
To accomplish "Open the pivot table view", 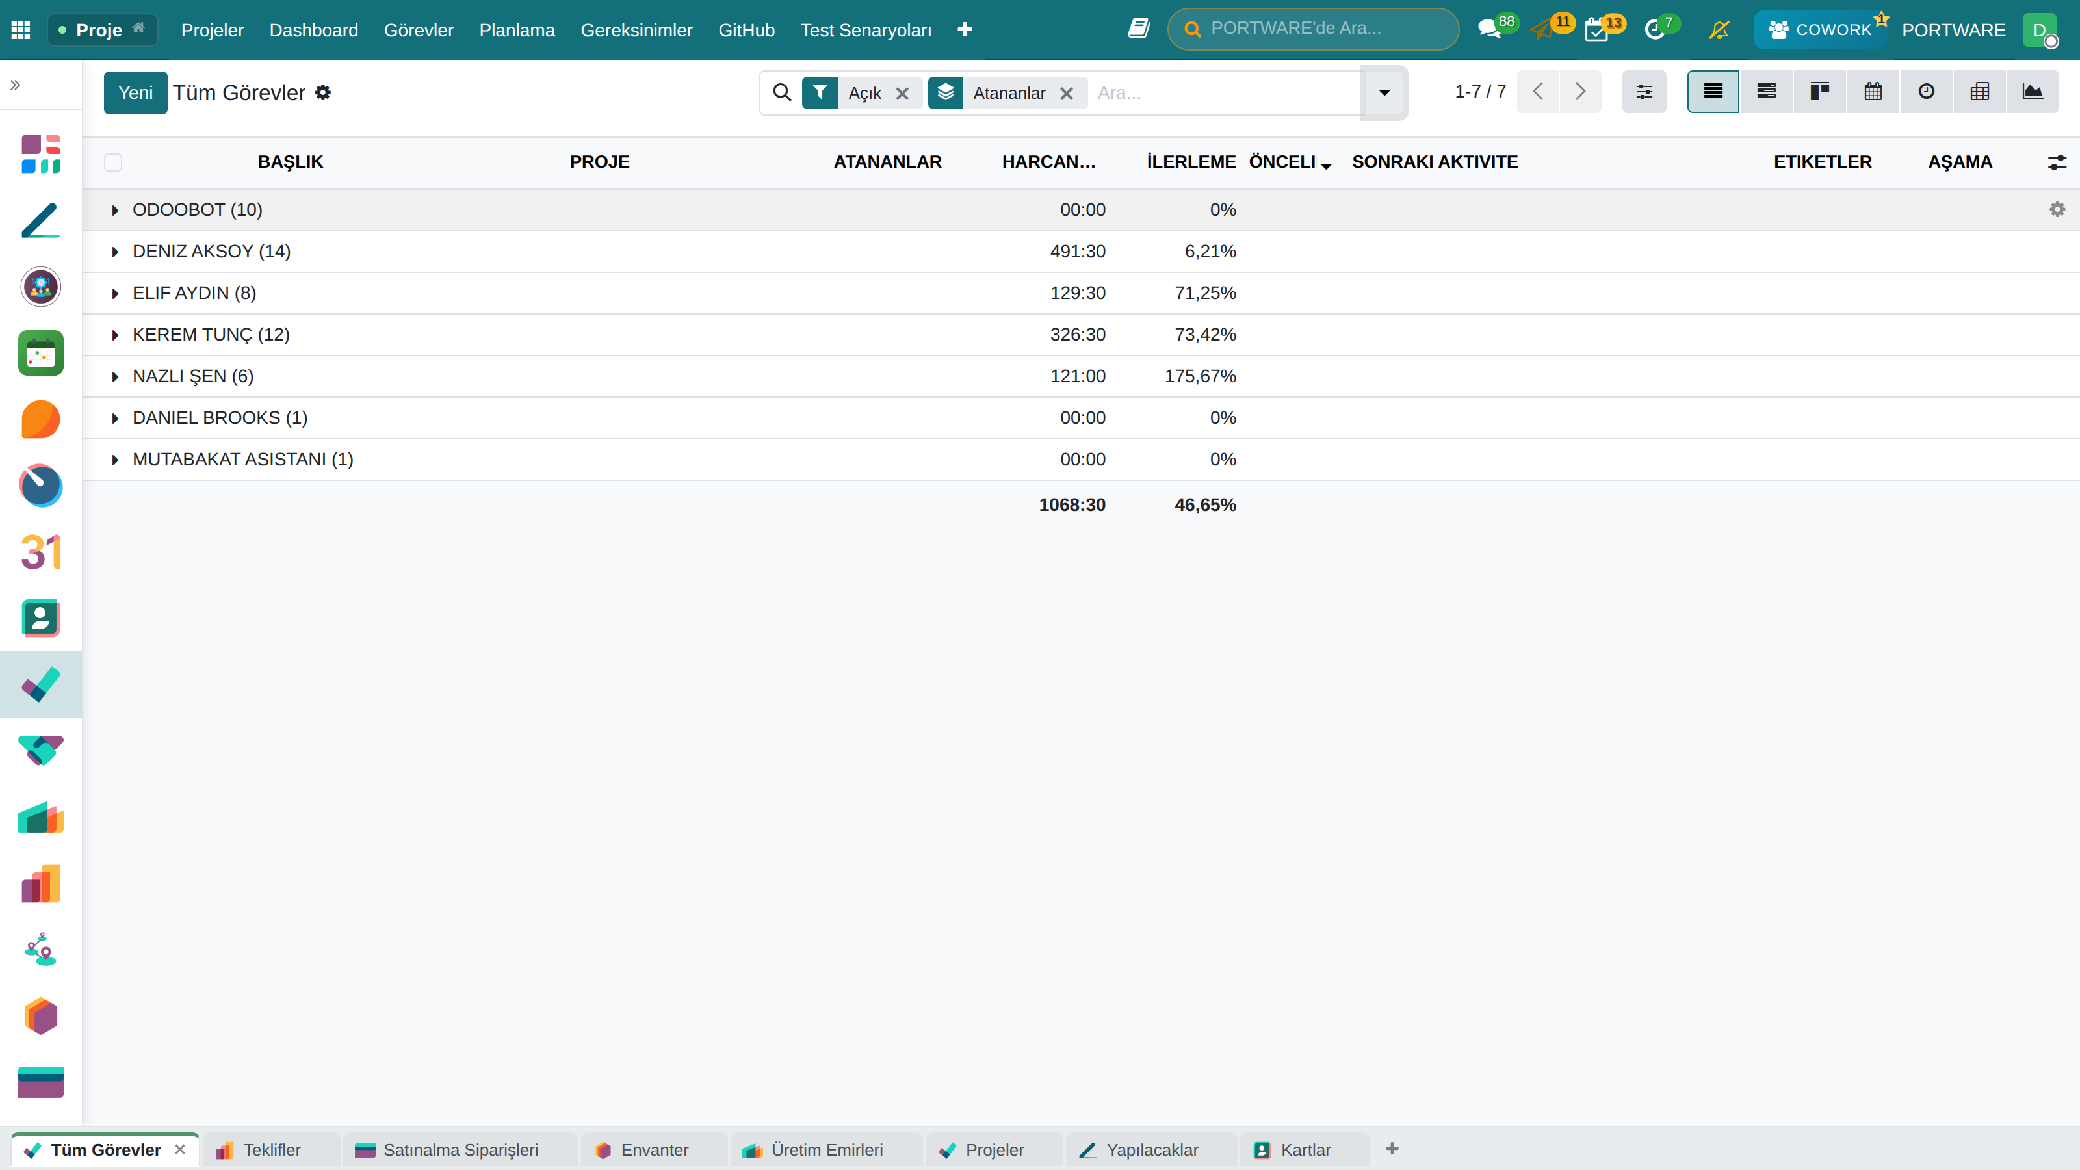I will (1979, 92).
